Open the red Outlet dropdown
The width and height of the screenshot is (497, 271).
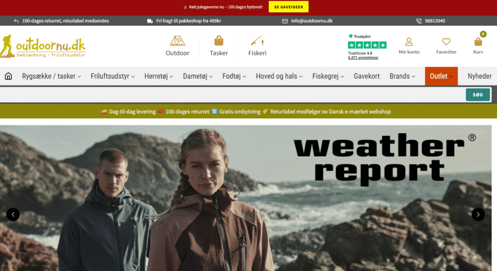coord(441,76)
